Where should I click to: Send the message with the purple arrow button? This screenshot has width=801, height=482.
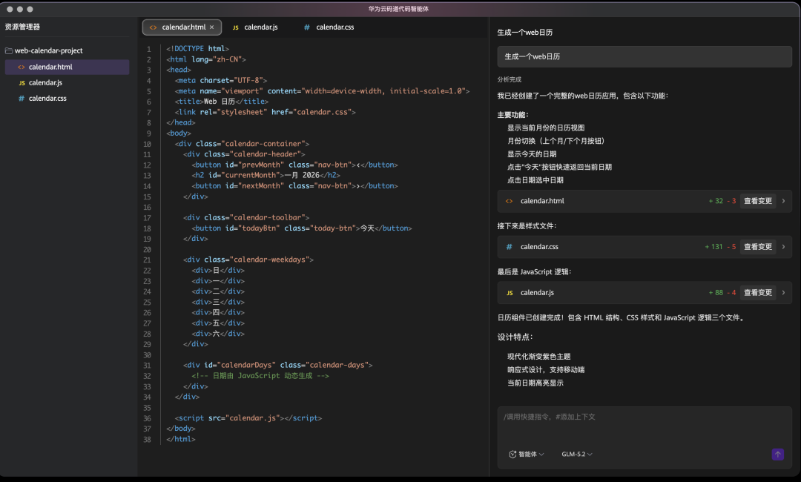click(x=777, y=455)
